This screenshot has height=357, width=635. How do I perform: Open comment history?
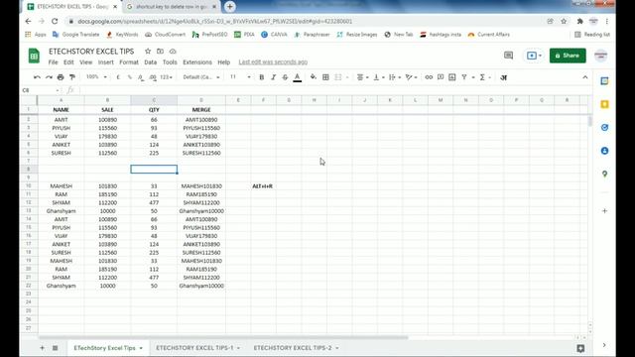pyautogui.click(x=508, y=56)
